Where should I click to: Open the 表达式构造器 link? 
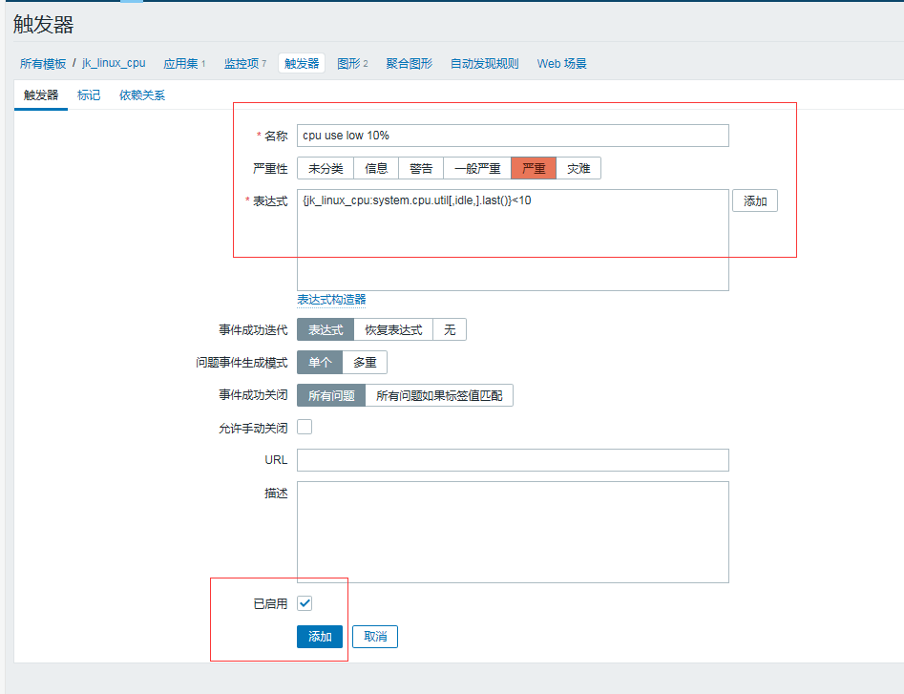(331, 300)
